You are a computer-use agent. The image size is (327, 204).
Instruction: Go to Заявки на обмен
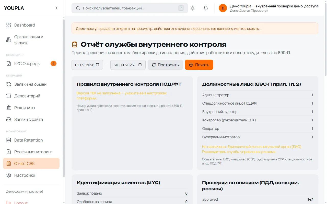(x=31, y=84)
